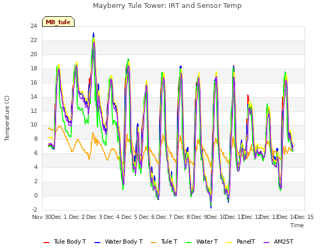Select the AM25T legend entry

(278, 241)
